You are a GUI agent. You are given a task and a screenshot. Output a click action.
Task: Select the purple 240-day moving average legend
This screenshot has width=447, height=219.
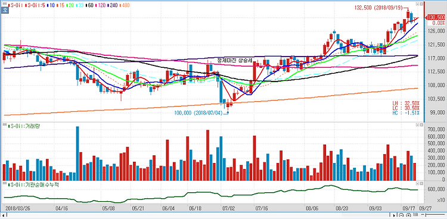point(112,5)
